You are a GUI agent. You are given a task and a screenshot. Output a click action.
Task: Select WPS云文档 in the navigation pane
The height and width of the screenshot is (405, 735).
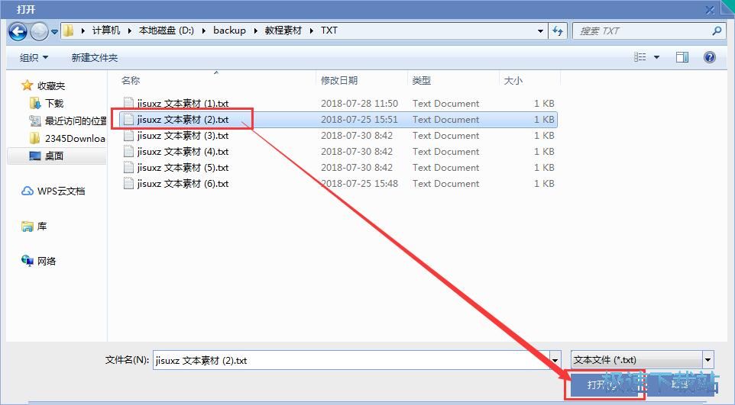(x=61, y=191)
